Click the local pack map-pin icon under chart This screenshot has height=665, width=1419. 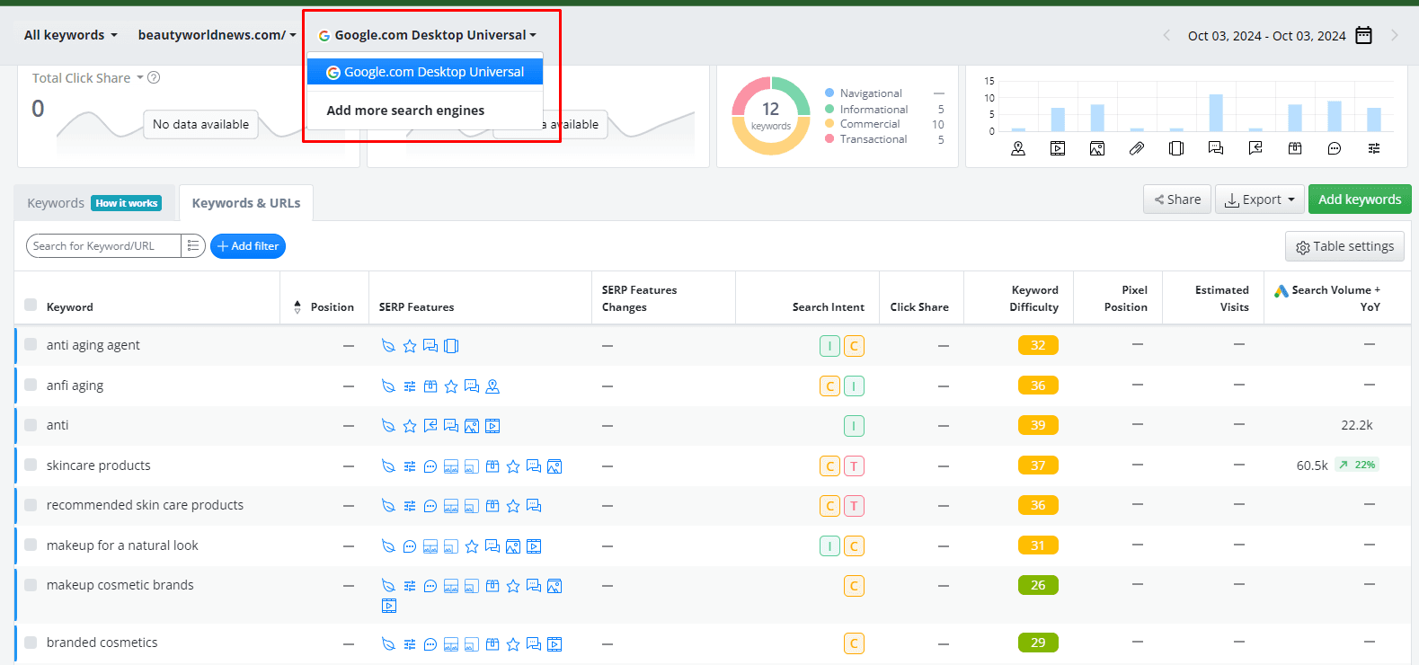tap(1018, 148)
